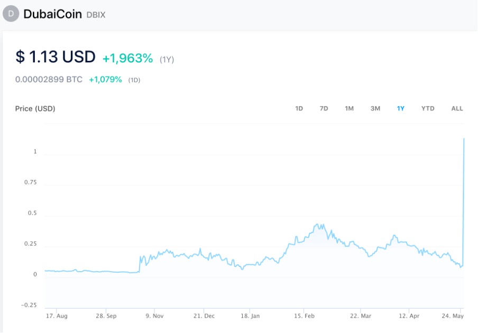Click the 0.00002899 BTC price
The width and height of the screenshot is (478, 333).
[49, 79]
